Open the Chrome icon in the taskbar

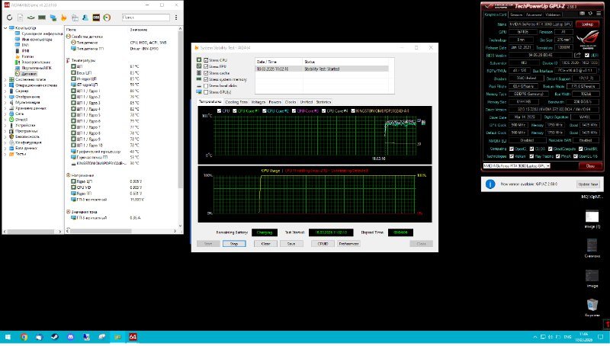tap(24, 336)
